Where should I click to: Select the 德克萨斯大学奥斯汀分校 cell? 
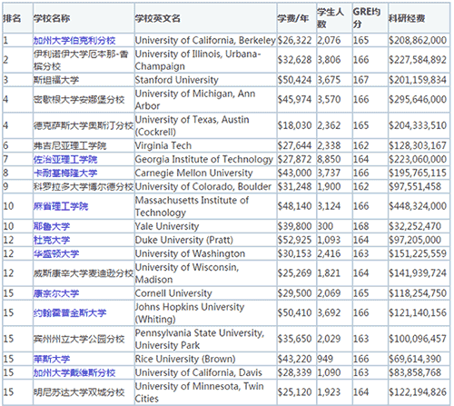84,125
